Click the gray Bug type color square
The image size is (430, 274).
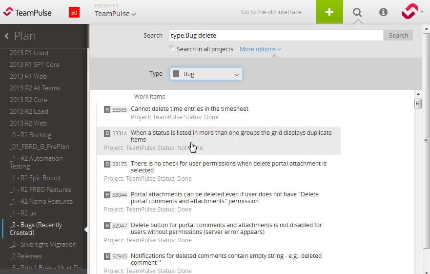point(176,74)
